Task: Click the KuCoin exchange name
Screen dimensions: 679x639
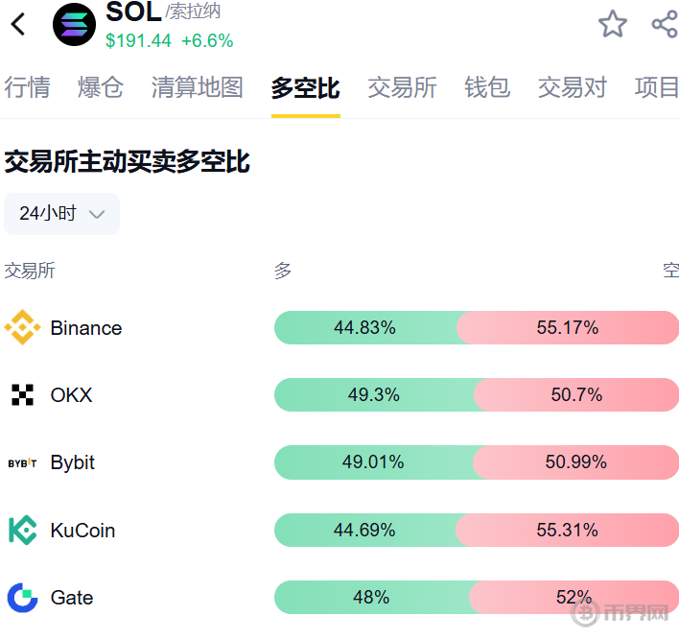Action: click(82, 530)
